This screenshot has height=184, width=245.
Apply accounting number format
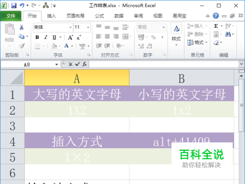(141, 37)
